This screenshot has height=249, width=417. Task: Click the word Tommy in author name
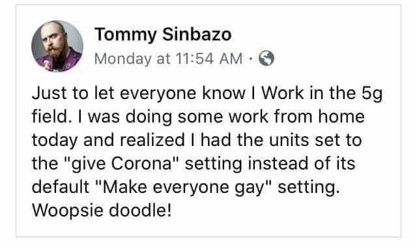coord(126,36)
